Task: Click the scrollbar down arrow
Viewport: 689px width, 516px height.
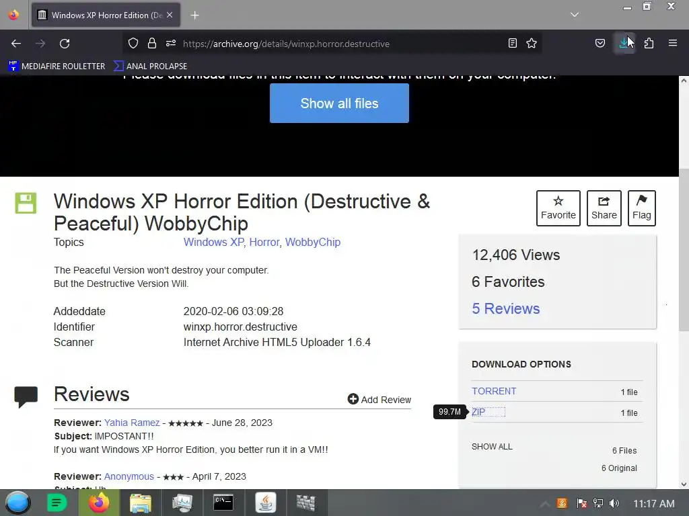Action: [x=684, y=484]
